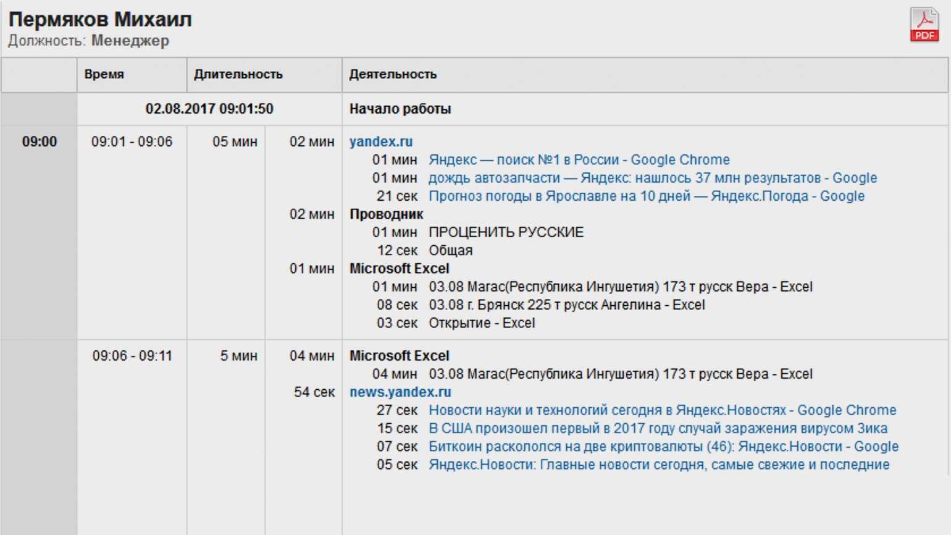Image resolution: width=951 pixels, height=535 pixels.
Task: Click 'ПРОЦЕНИТЬ РУССКИЕ' folder entry
Action: click(506, 232)
